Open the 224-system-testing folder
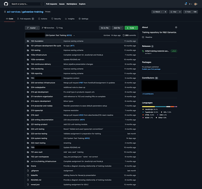The height and width of the screenshot is (189, 202). click(x=39, y=138)
